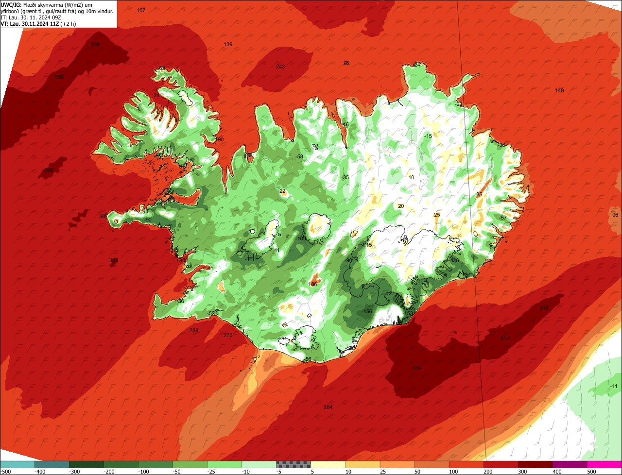Click the 100 to 200 red-orange legend swatch

click(466, 464)
